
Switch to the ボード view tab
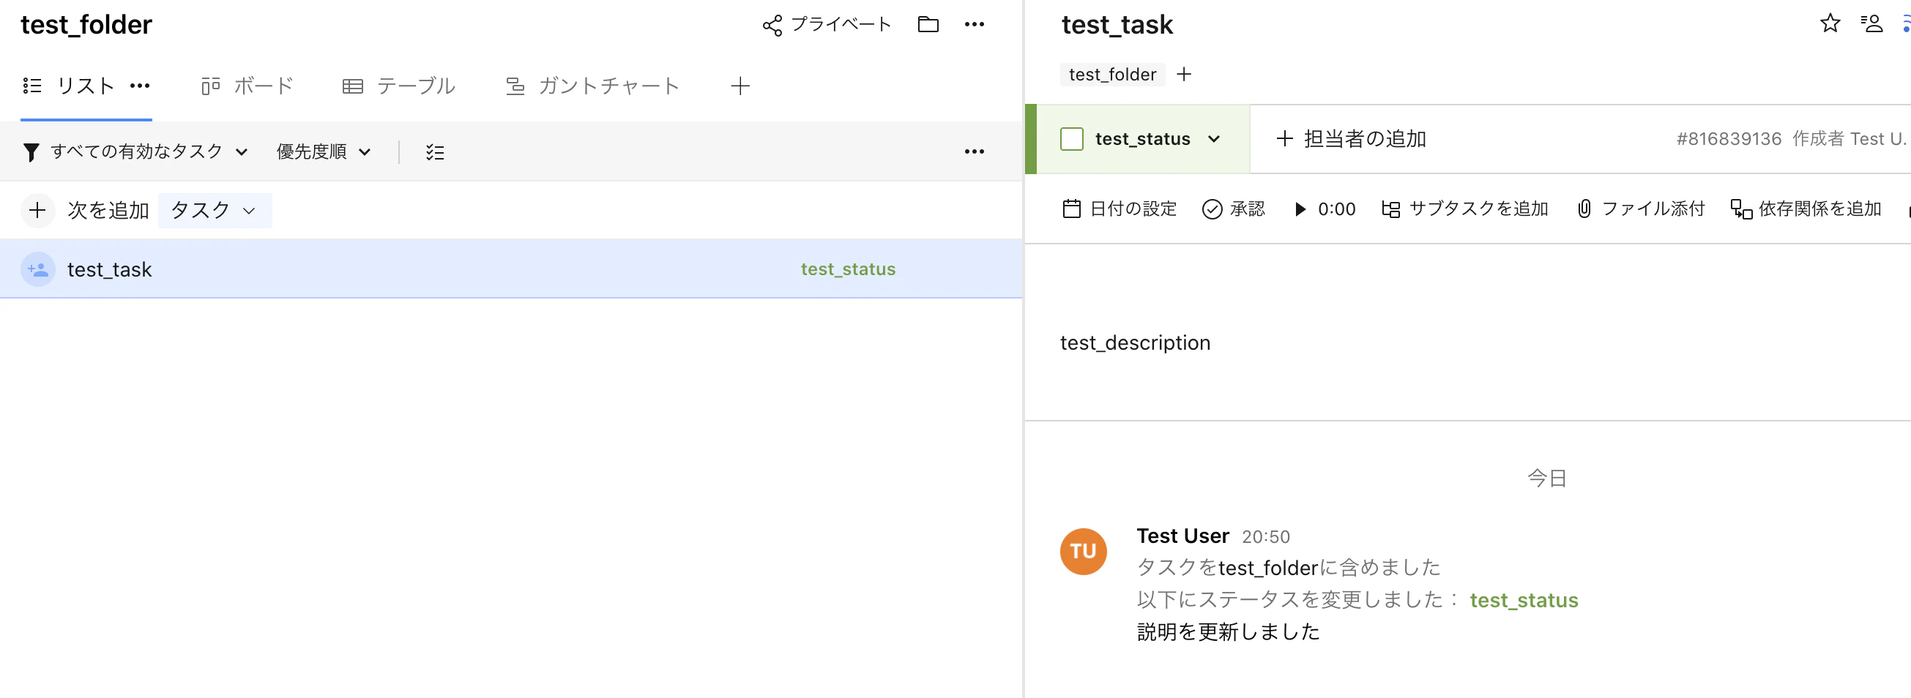(247, 86)
